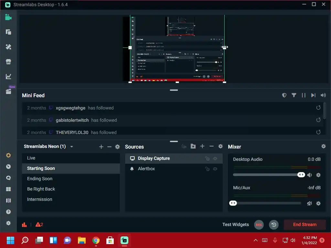This screenshot has height=248, width=331.
Task: Open the performance stats bar chart icon
Action: pos(24,225)
